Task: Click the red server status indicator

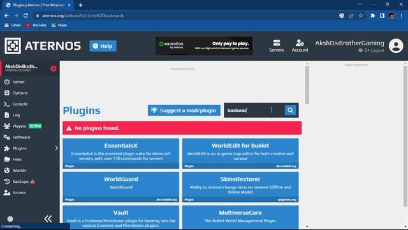Action: (x=54, y=68)
